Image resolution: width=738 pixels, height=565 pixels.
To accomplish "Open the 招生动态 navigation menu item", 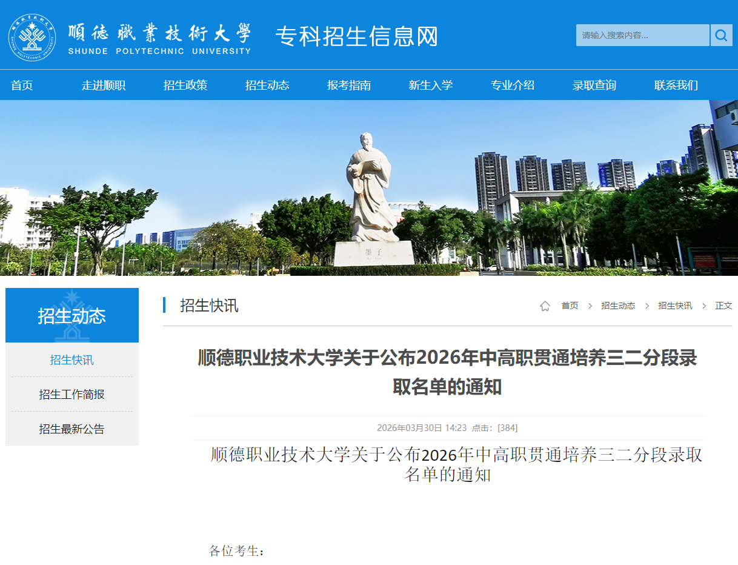I will 267,85.
